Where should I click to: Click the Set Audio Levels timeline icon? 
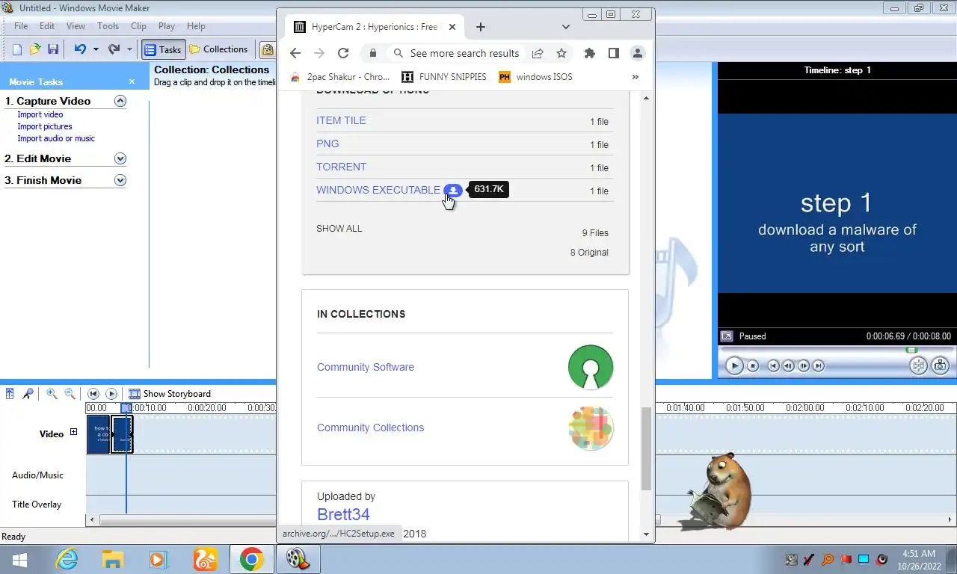[x=10, y=394]
